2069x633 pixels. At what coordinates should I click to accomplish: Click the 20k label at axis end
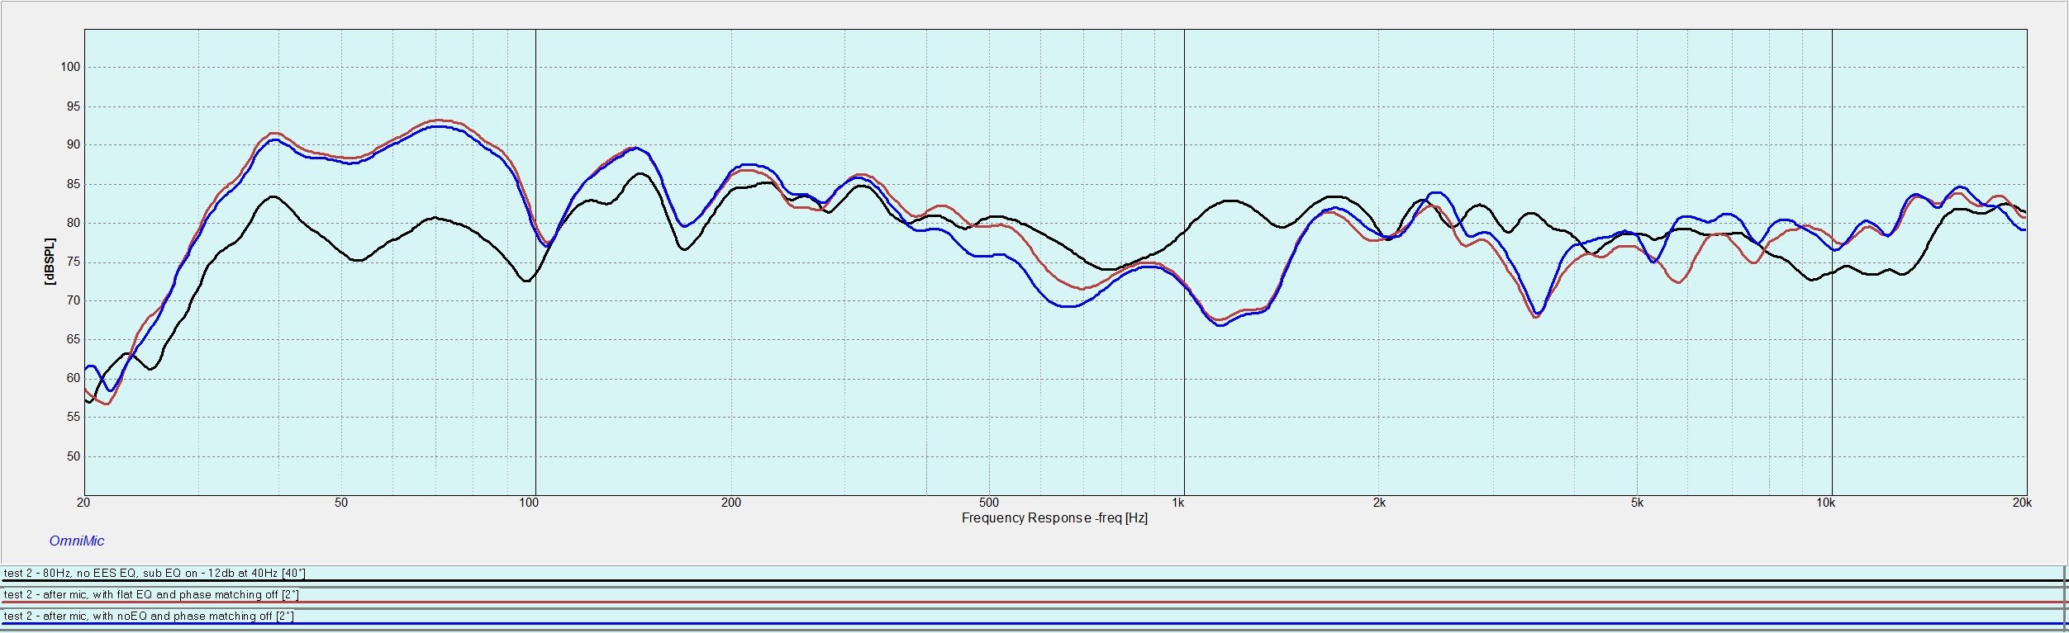(2021, 503)
